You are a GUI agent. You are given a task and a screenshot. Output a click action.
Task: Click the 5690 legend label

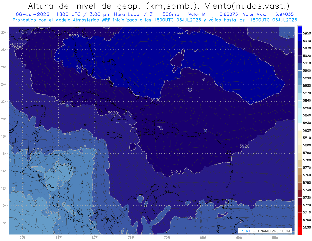click(x=307, y=227)
